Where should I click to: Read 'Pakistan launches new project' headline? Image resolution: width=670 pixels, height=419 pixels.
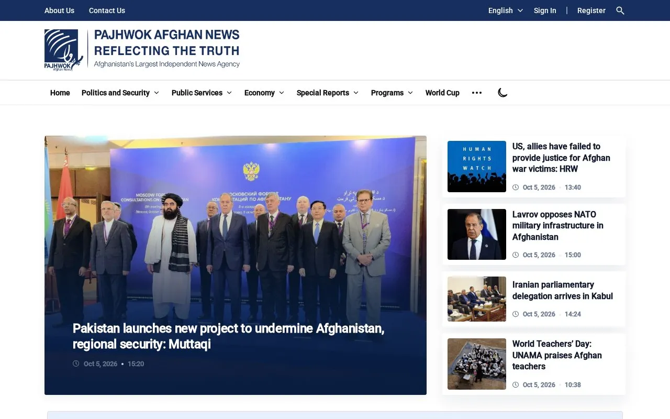click(x=229, y=336)
